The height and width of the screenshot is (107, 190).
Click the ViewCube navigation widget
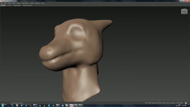184,11
